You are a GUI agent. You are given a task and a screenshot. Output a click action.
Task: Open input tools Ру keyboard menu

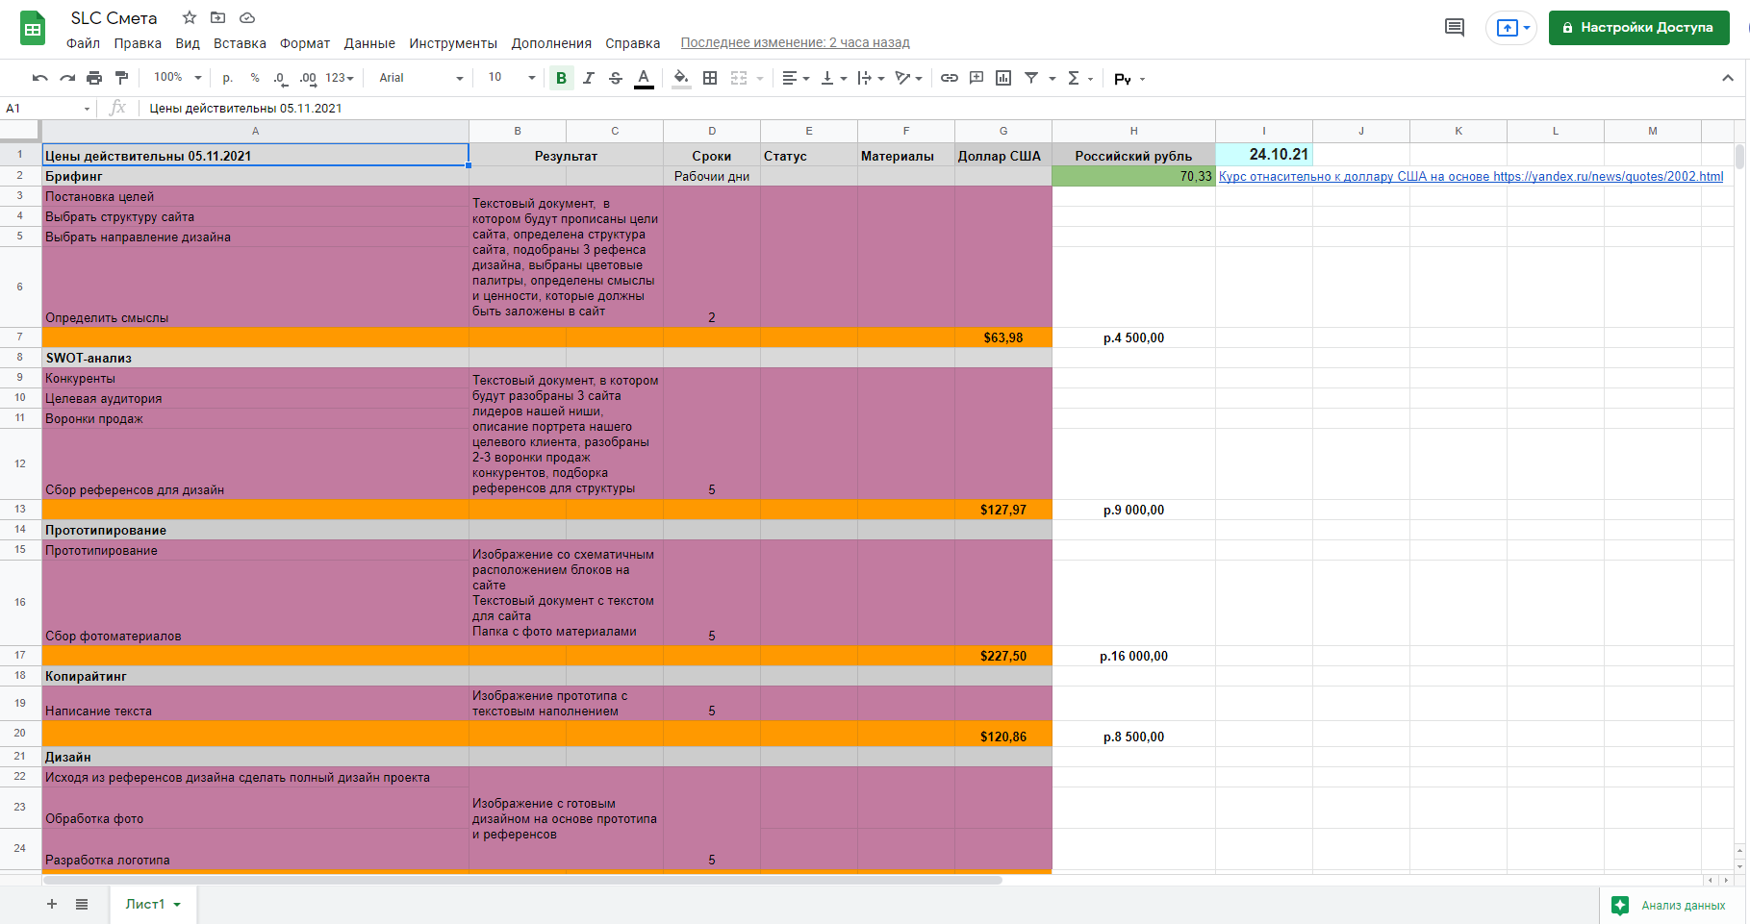click(1129, 79)
